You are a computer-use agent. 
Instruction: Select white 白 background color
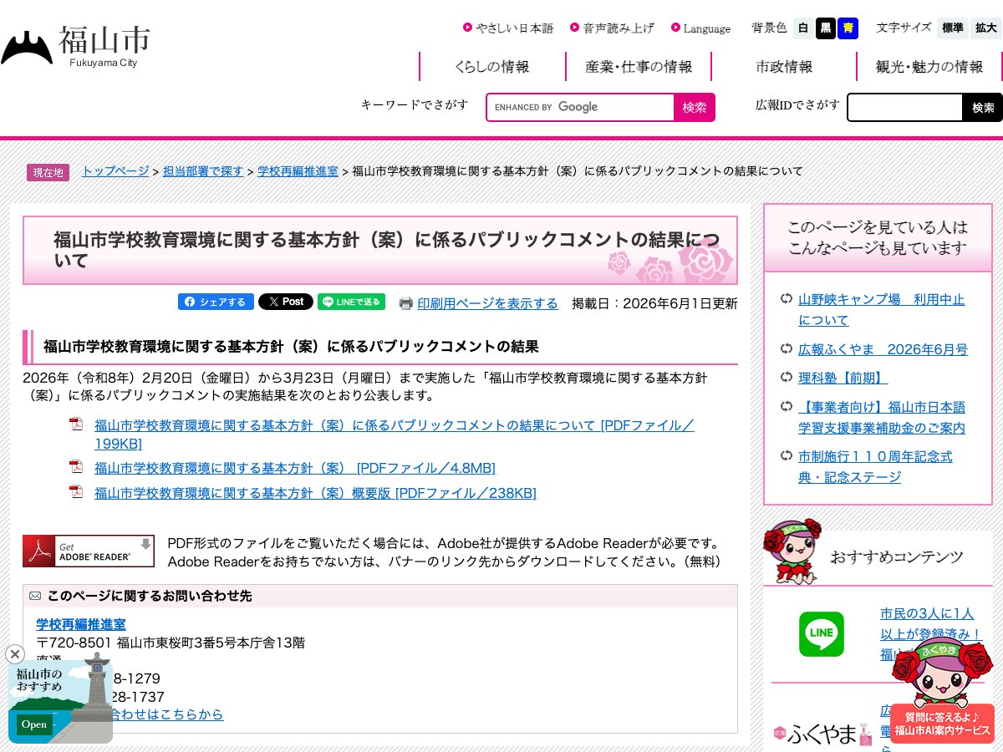pyautogui.click(x=802, y=28)
